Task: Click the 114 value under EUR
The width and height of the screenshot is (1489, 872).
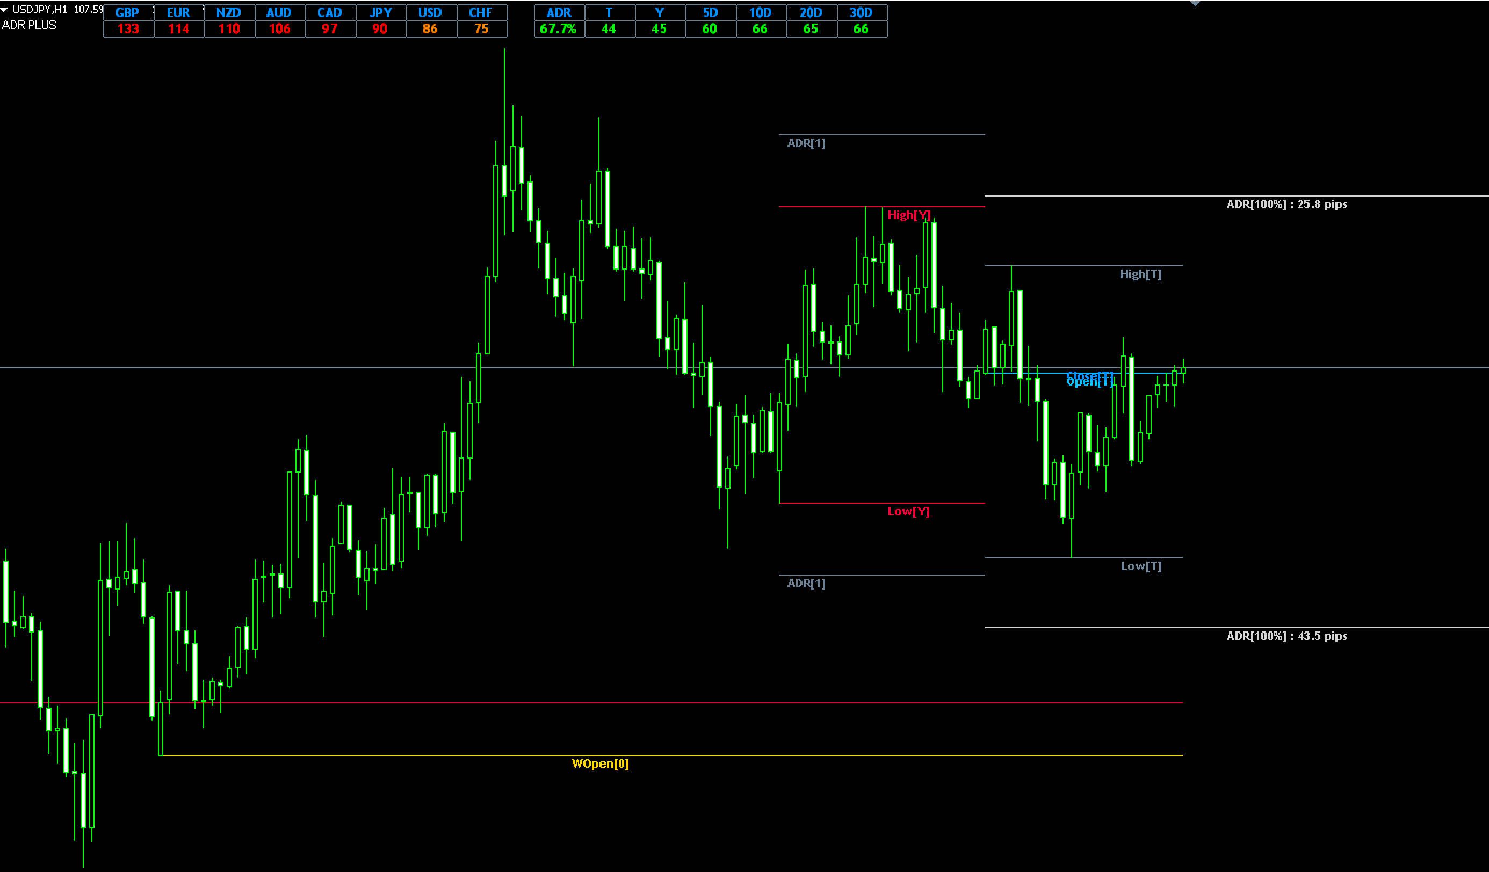Action: [x=179, y=29]
